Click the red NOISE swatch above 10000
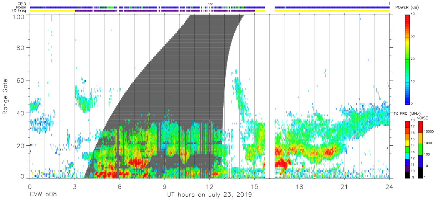 tap(420, 127)
